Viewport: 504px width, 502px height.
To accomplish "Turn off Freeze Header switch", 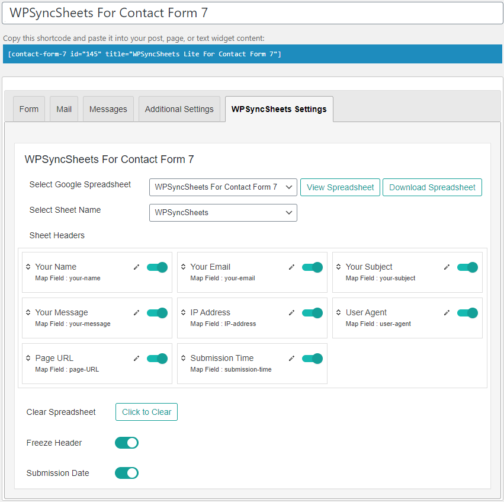I will [127, 443].
